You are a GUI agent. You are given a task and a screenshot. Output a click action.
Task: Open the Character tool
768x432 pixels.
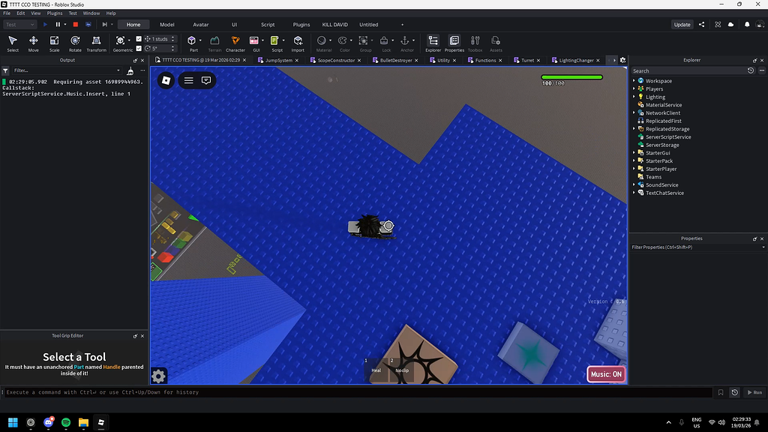point(235,43)
